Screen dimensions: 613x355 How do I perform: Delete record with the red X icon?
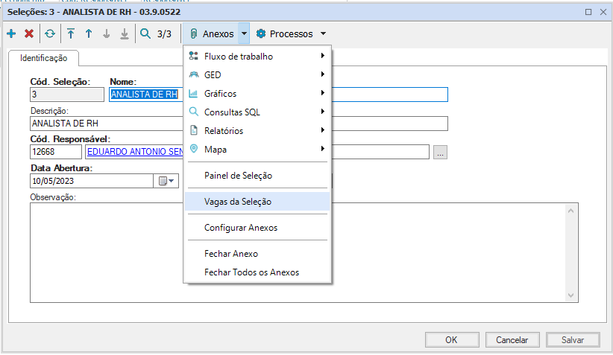[29, 33]
